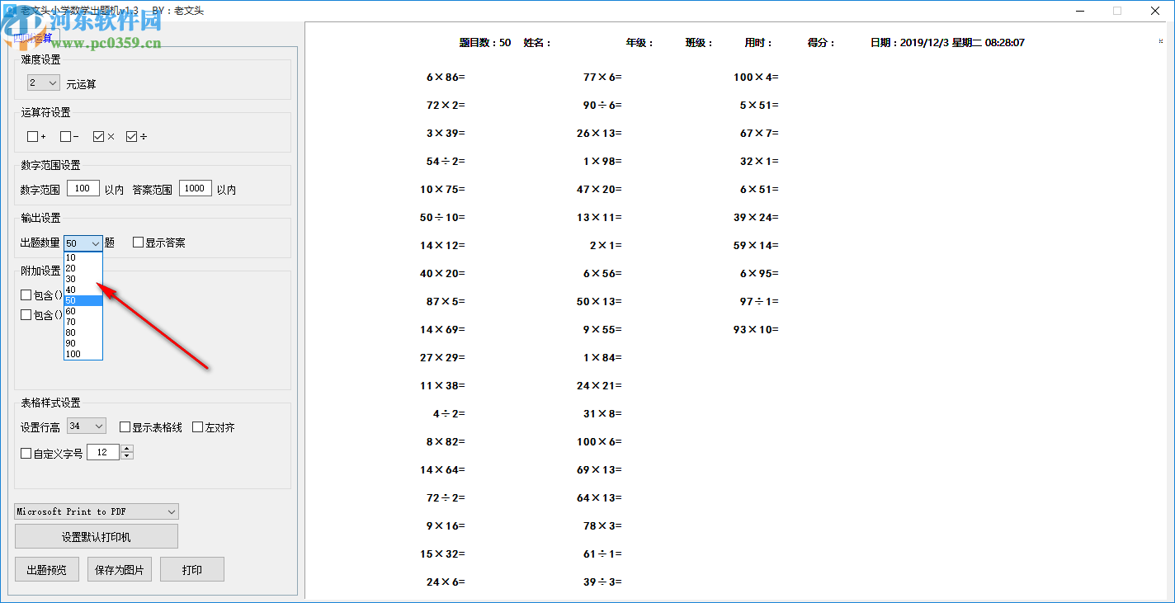Image resolution: width=1175 pixels, height=603 pixels.
Task: Choose 100 in the question count list
Action: click(83, 354)
